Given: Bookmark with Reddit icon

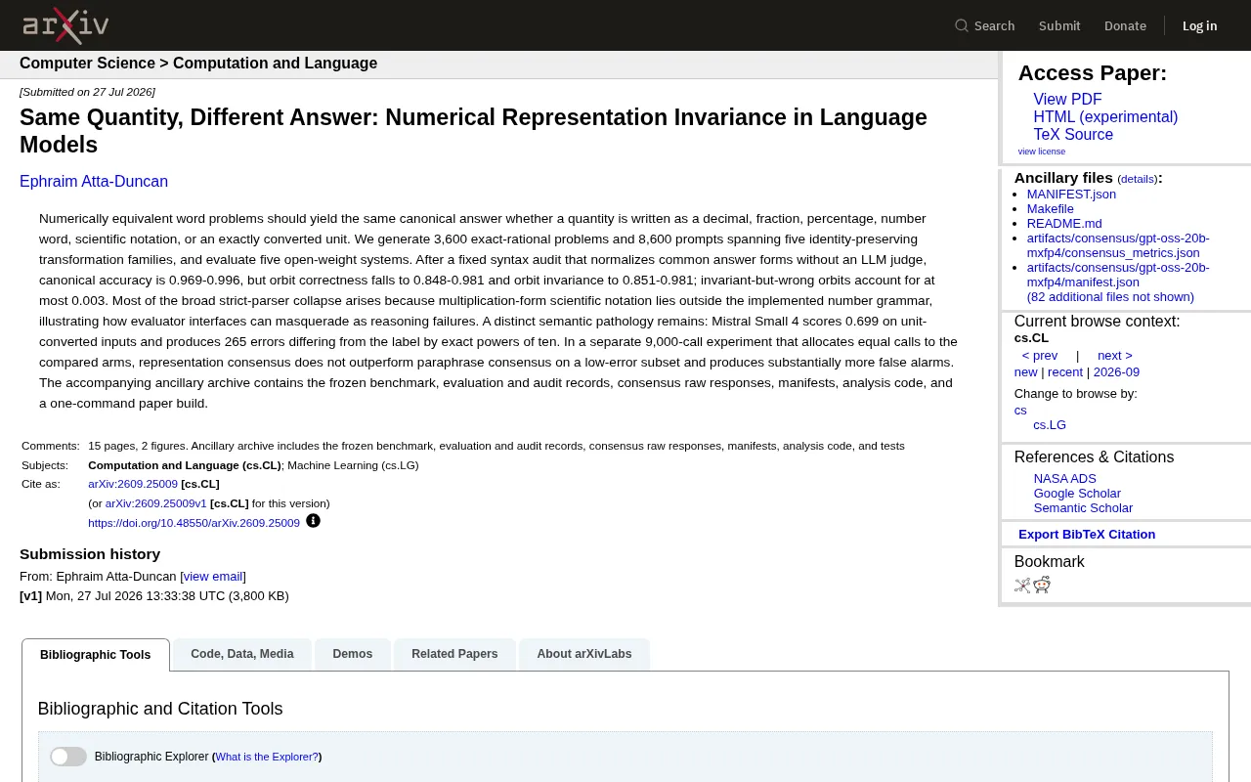Looking at the screenshot, I should coord(1042,585).
